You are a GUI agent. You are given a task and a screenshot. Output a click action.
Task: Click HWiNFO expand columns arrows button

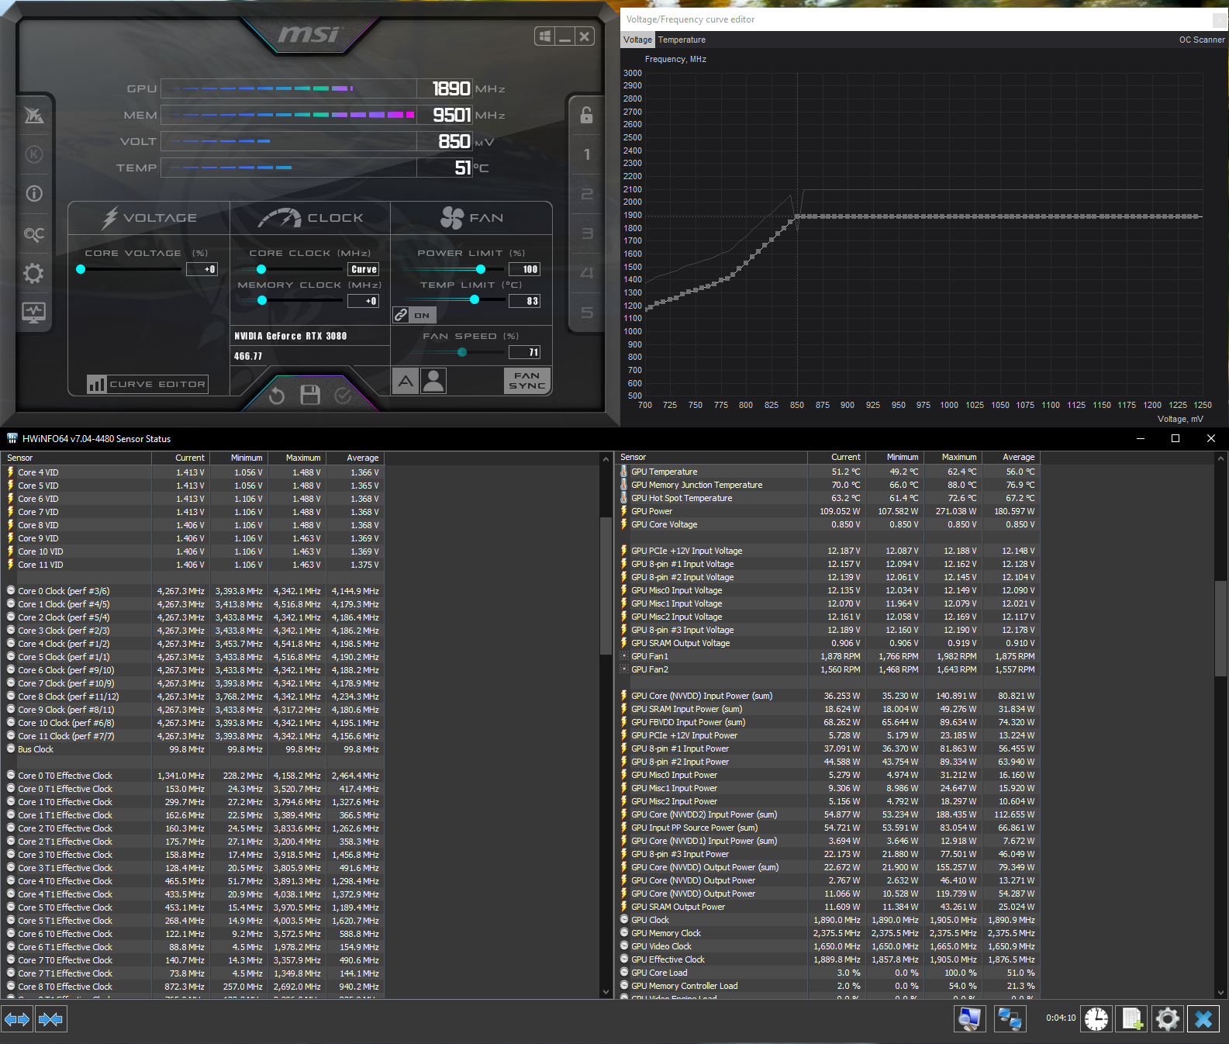[x=17, y=1019]
